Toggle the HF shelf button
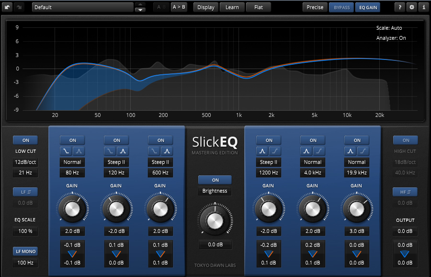Viewport: 431px width, 277px height. click(x=405, y=192)
